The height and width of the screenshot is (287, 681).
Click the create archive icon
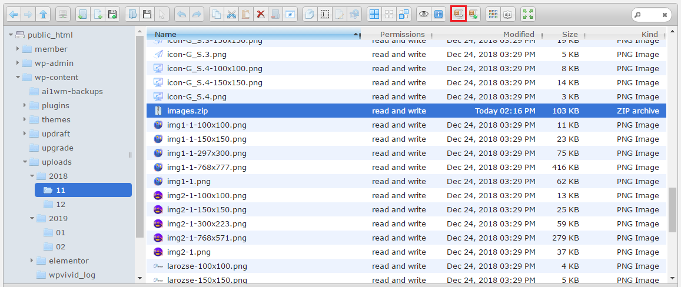473,14
